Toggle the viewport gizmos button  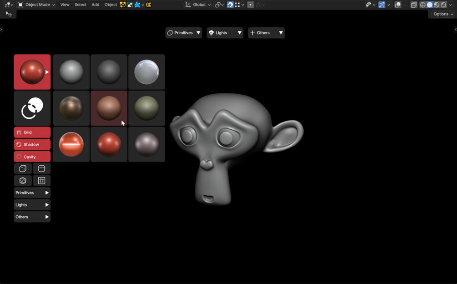(382, 5)
